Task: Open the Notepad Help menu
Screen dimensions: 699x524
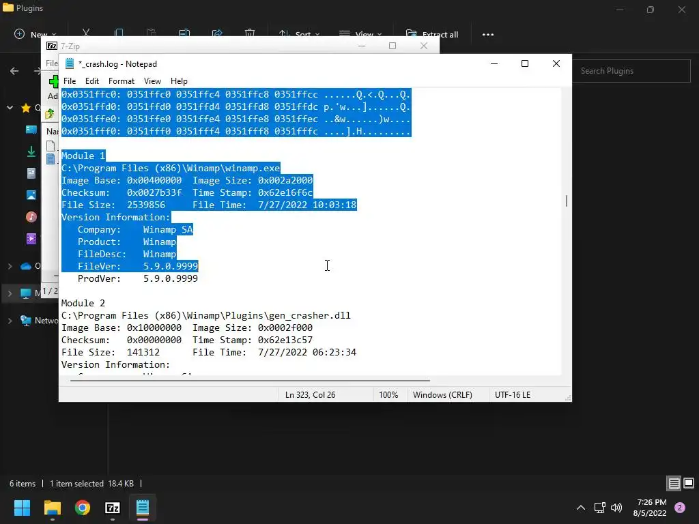Action: [179, 81]
